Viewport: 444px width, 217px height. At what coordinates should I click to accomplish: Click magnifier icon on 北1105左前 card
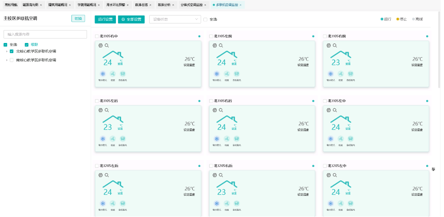[221, 46]
